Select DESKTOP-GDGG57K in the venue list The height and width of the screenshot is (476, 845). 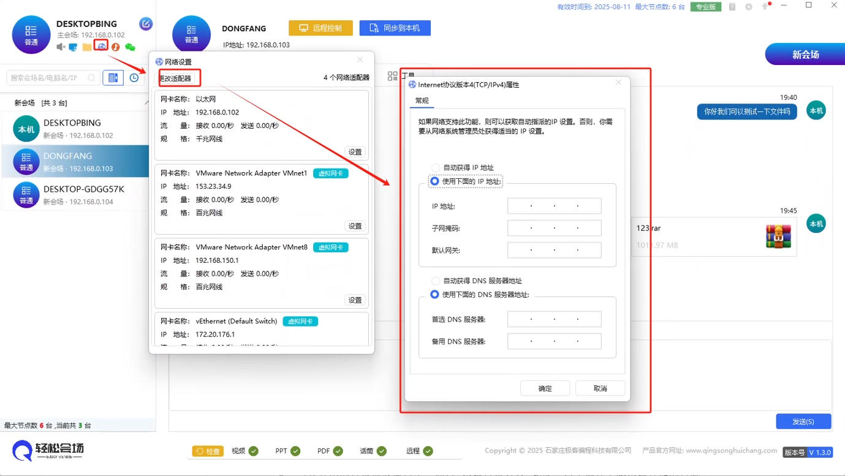(75, 195)
